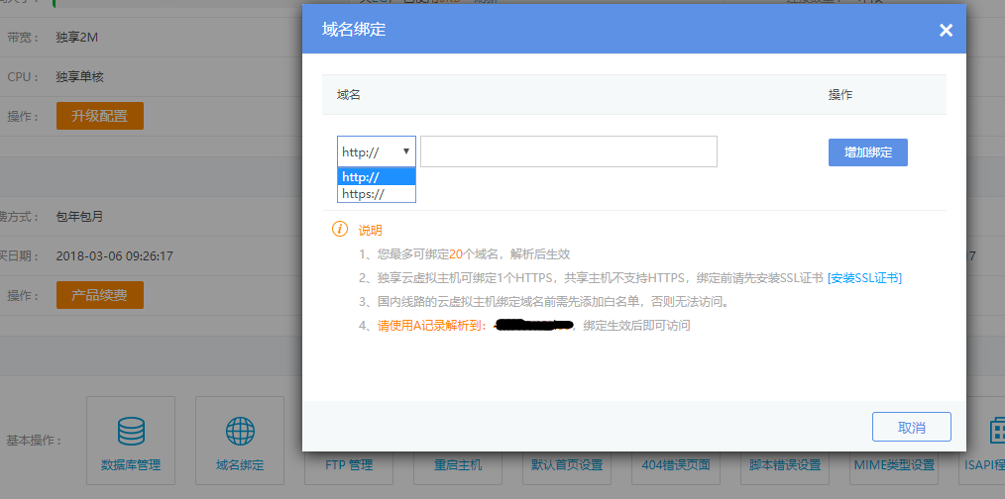
Task: Click the 数据库管理 database icon
Action: pos(131,431)
